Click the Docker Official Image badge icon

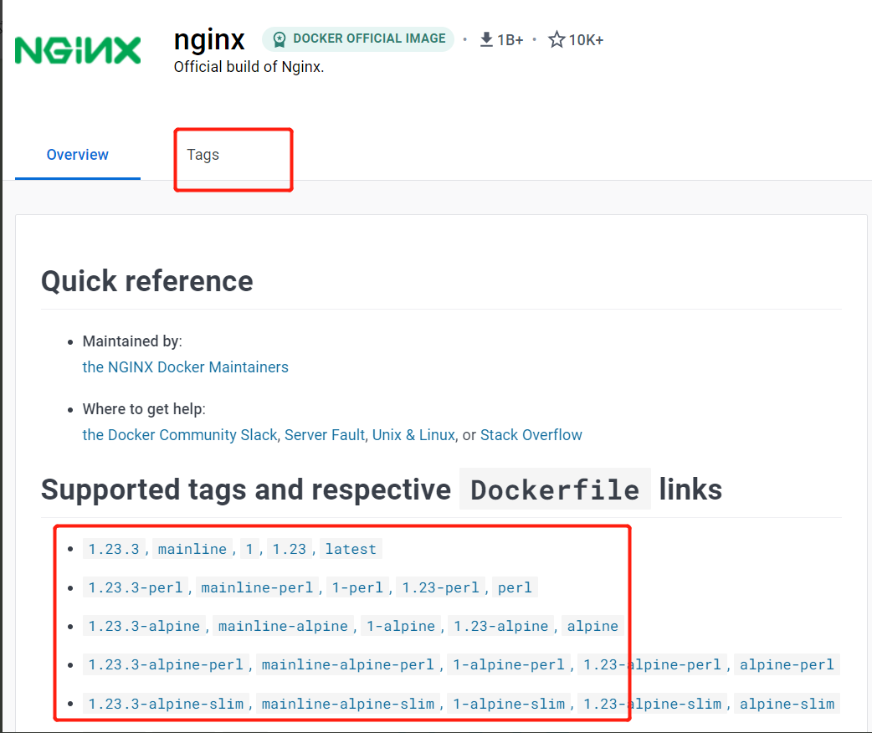[x=280, y=39]
